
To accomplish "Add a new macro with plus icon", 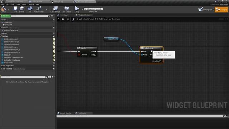I will pyautogui.click(x=54, y=33).
